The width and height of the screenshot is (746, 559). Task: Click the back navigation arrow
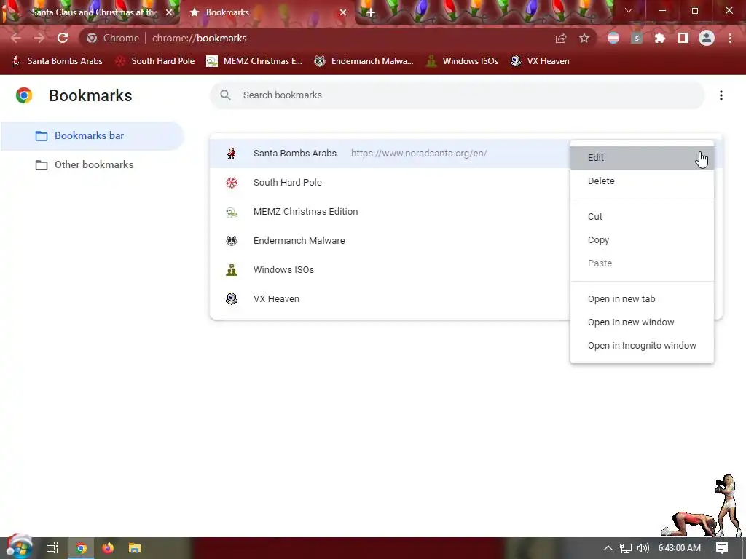coord(16,38)
